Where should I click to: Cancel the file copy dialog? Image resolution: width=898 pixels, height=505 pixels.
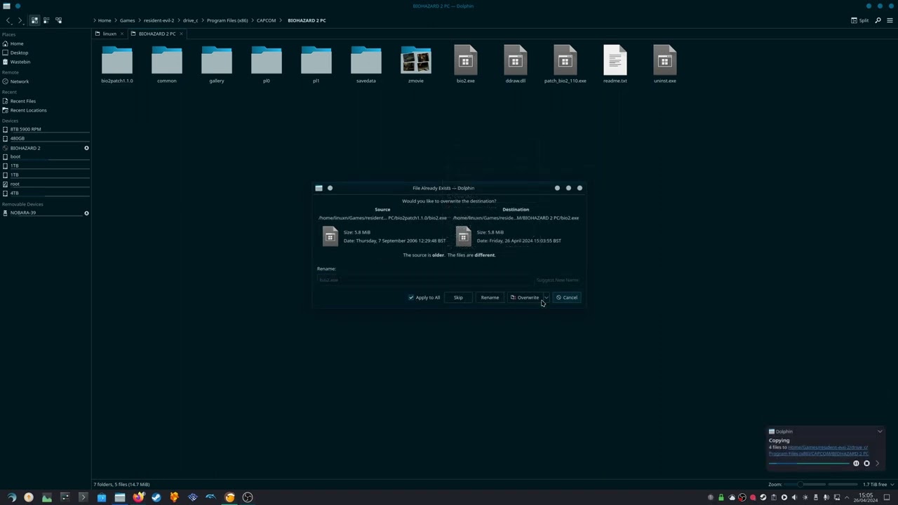coord(567,297)
